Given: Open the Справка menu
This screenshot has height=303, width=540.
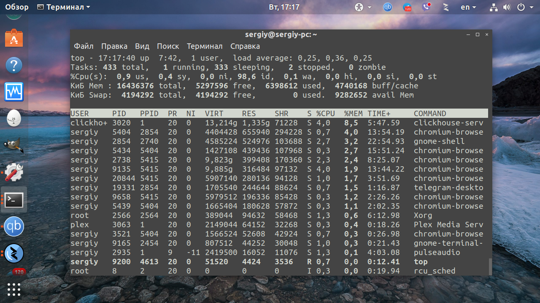Looking at the screenshot, I should click(245, 46).
